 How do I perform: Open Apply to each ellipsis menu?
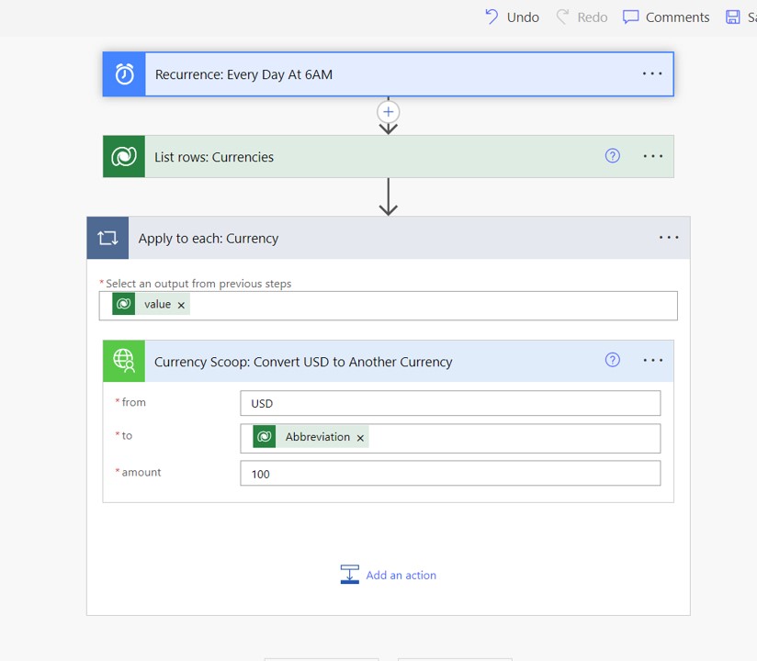click(669, 238)
